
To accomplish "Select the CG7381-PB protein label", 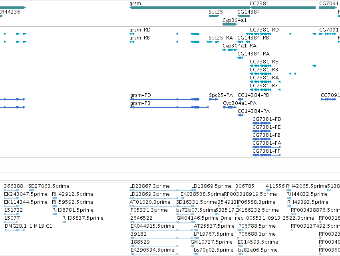I will click(266, 135).
